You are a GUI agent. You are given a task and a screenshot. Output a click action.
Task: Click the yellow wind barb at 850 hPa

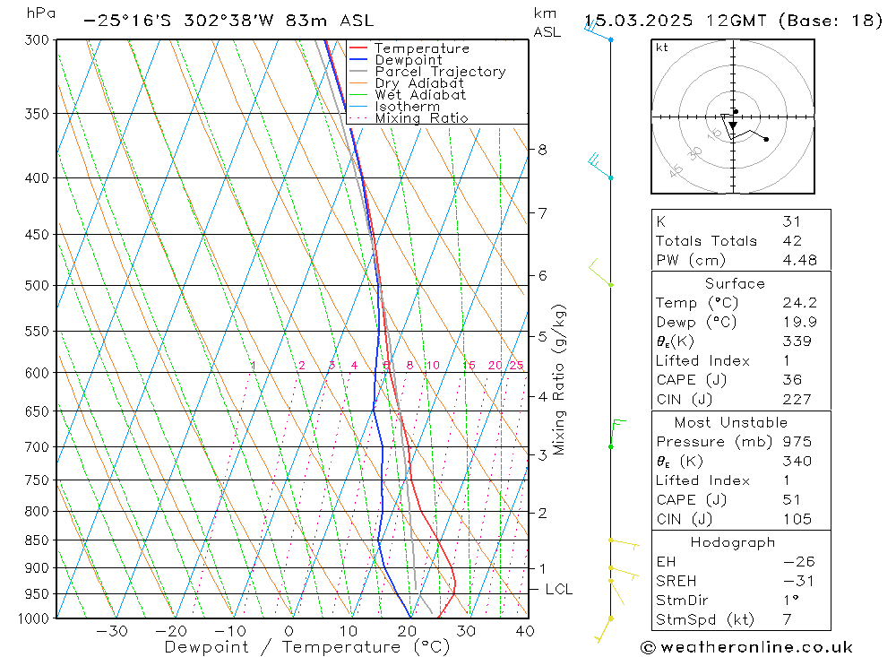[624, 544]
